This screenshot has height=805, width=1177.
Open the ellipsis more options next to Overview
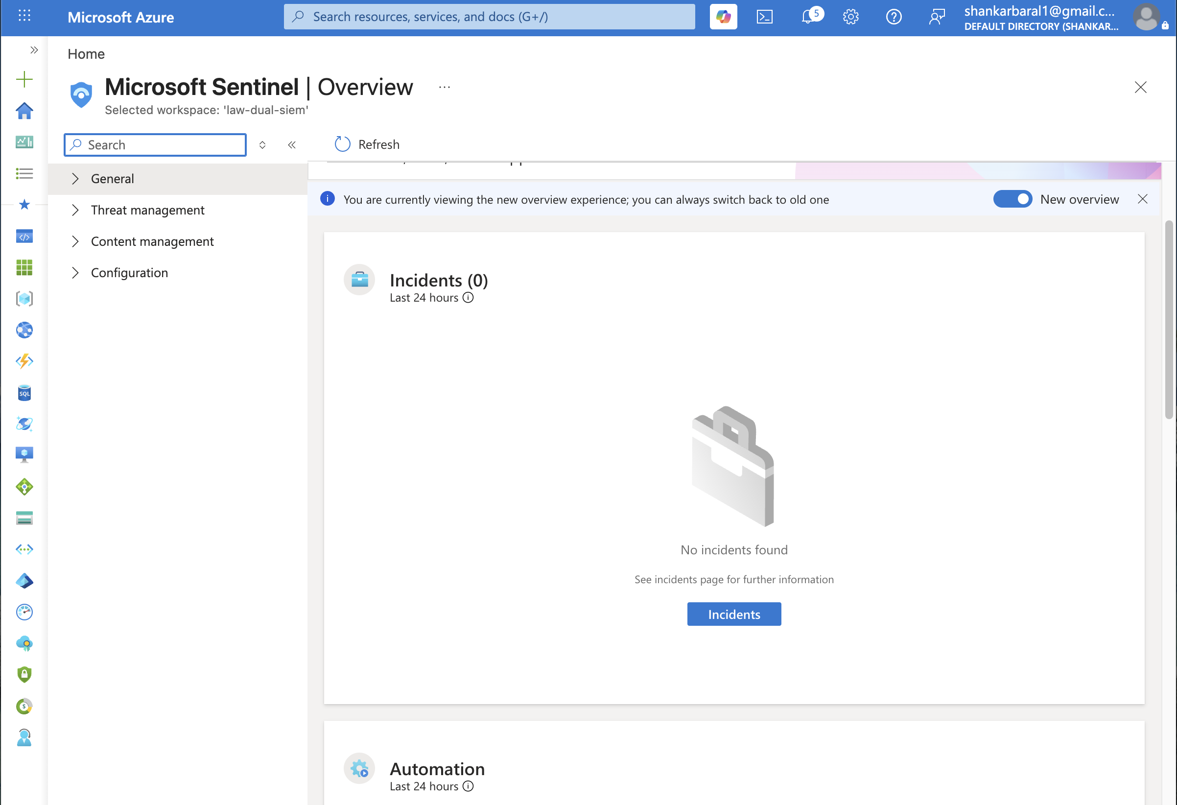click(444, 87)
